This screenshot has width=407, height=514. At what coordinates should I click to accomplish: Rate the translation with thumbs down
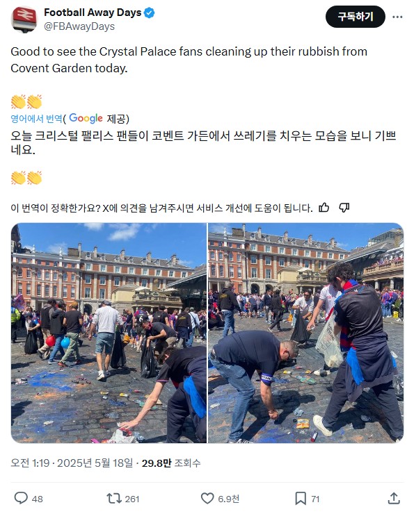click(344, 208)
